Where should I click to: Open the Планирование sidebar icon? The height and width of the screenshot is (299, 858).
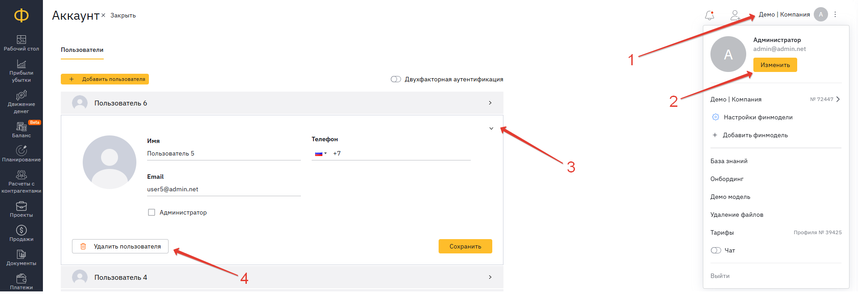21,151
